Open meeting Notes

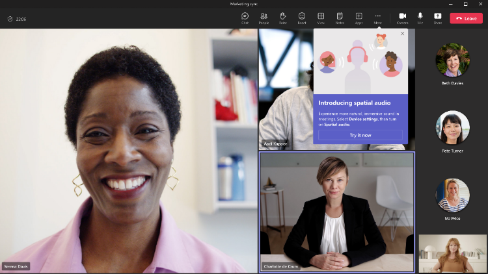pos(340,18)
